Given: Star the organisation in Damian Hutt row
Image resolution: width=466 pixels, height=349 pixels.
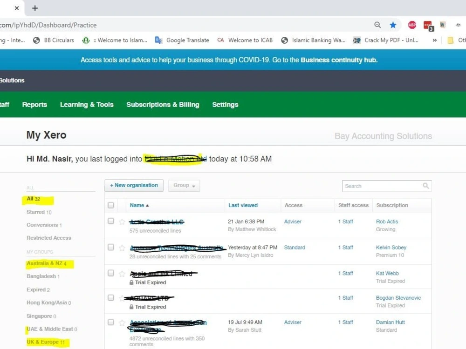Looking at the screenshot, I should pos(122,322).
